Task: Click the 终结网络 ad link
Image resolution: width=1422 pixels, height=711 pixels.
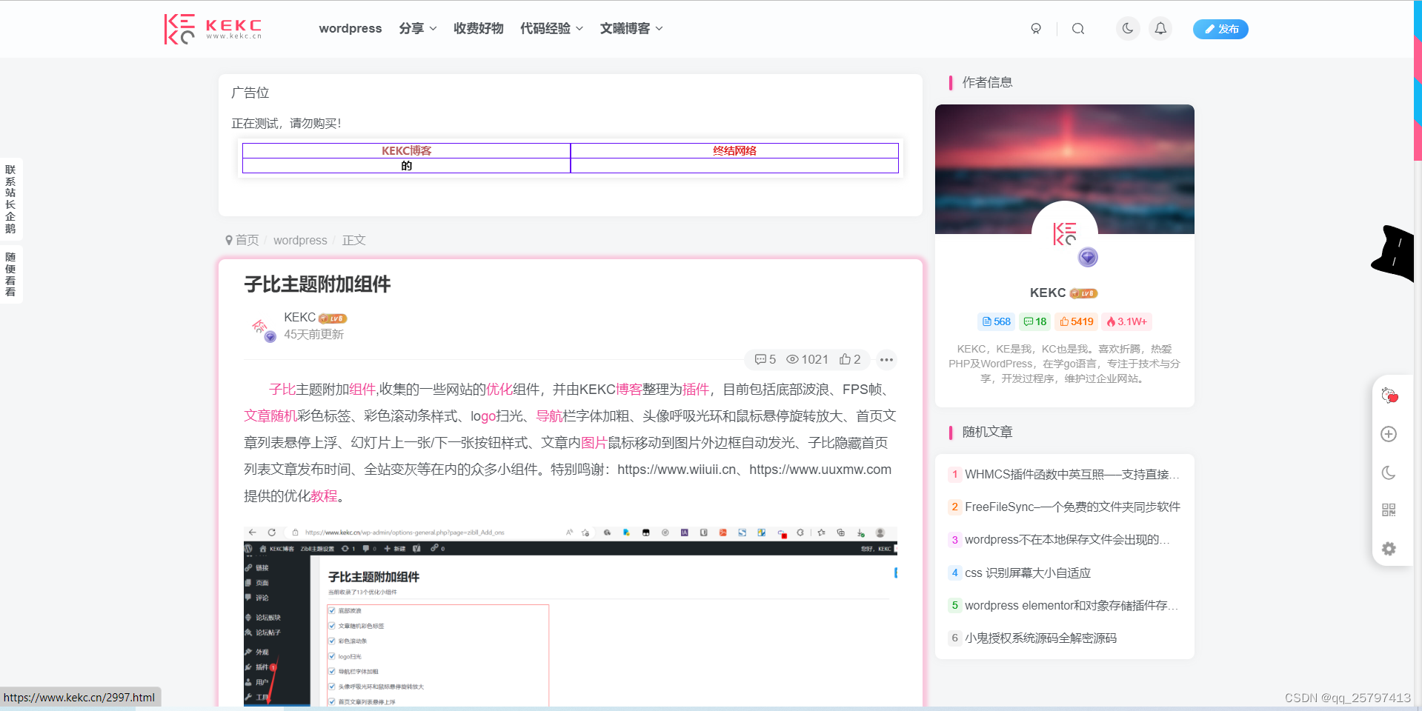Action: (x=734, y=150)
